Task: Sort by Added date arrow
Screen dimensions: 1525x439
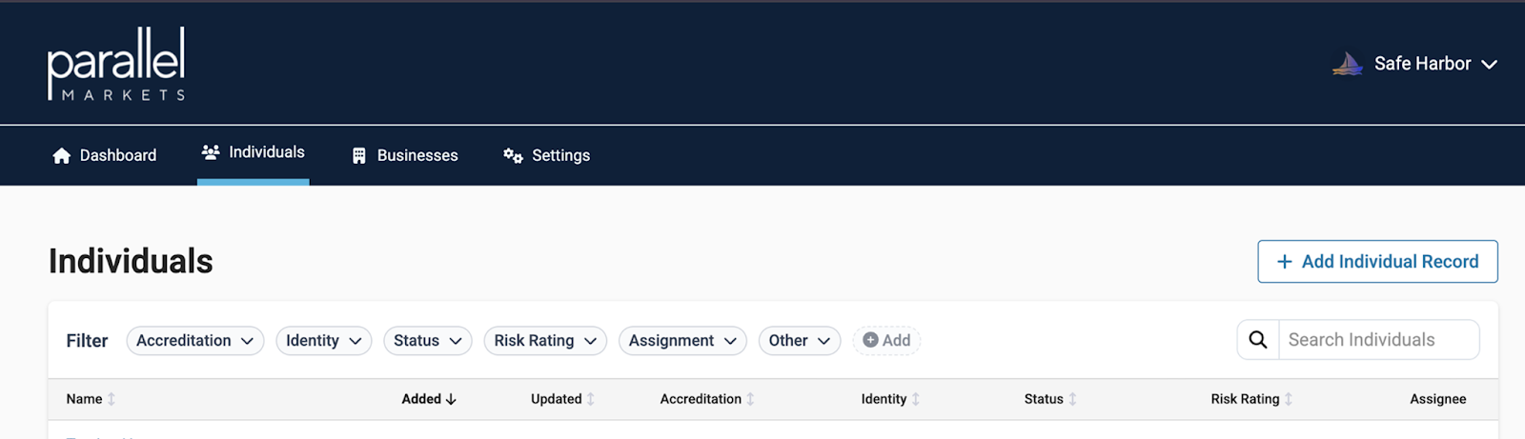Action: click(x=451, y=399)
